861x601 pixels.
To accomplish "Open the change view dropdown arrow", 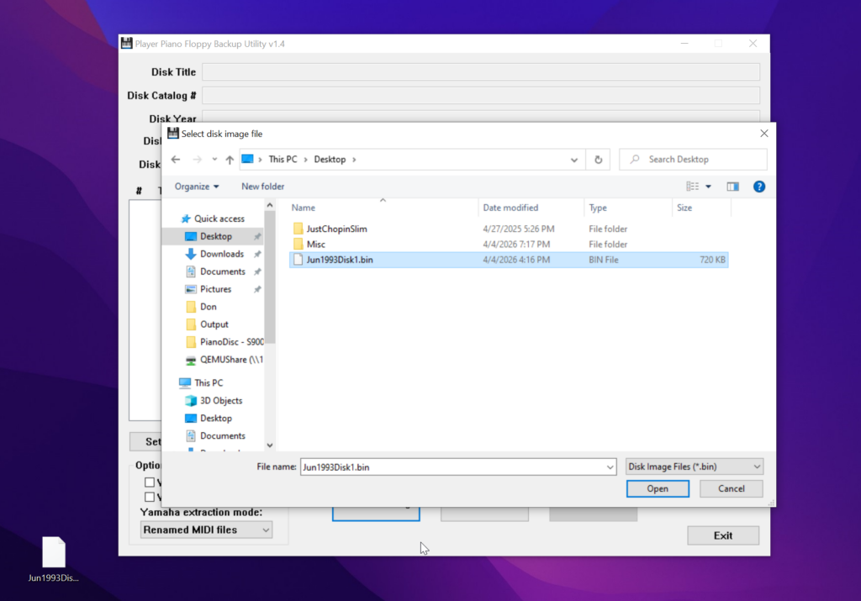I will click(x=709, y=186).
